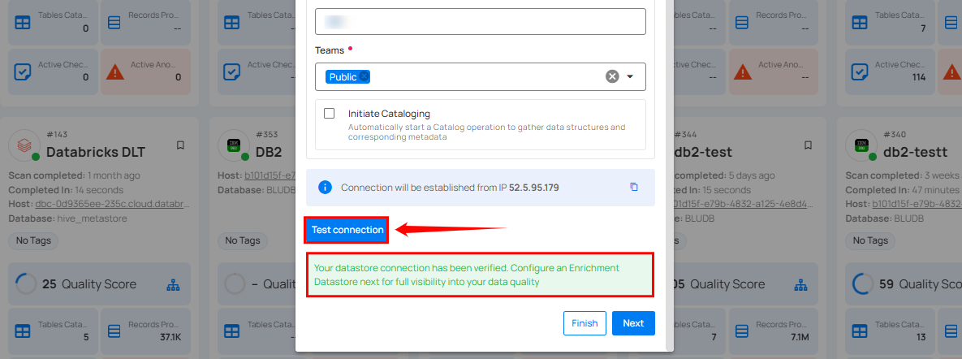Image resolution: width=962 pixels, height=359 pixels.
Task: Click the info icon in IP notice
Action: tap(325, 187)
